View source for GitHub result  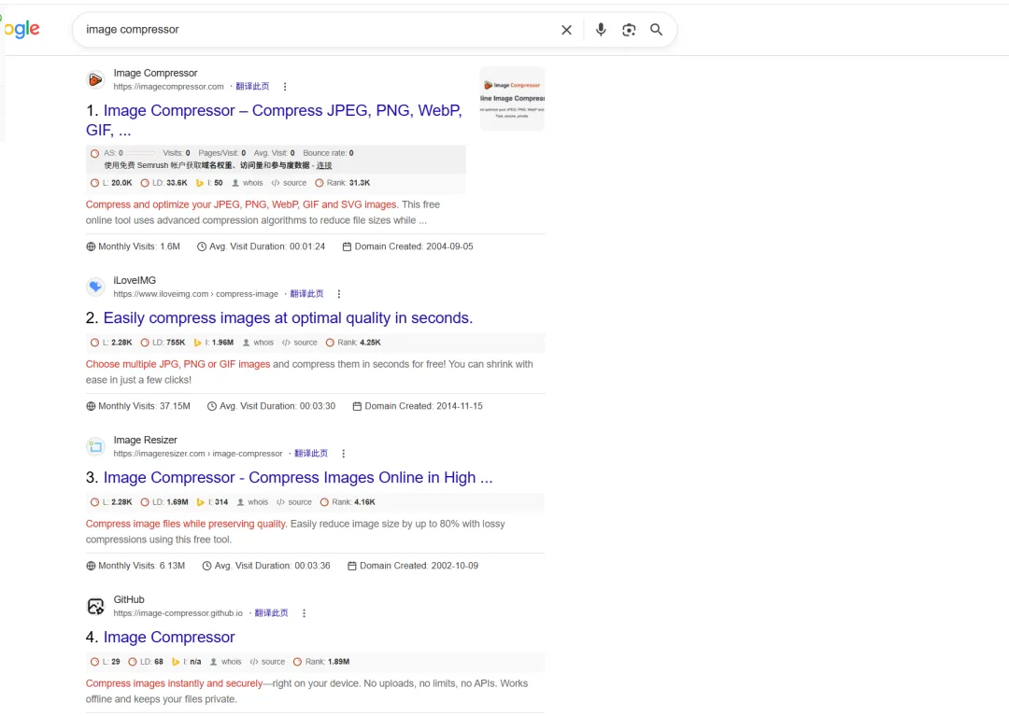267,661
